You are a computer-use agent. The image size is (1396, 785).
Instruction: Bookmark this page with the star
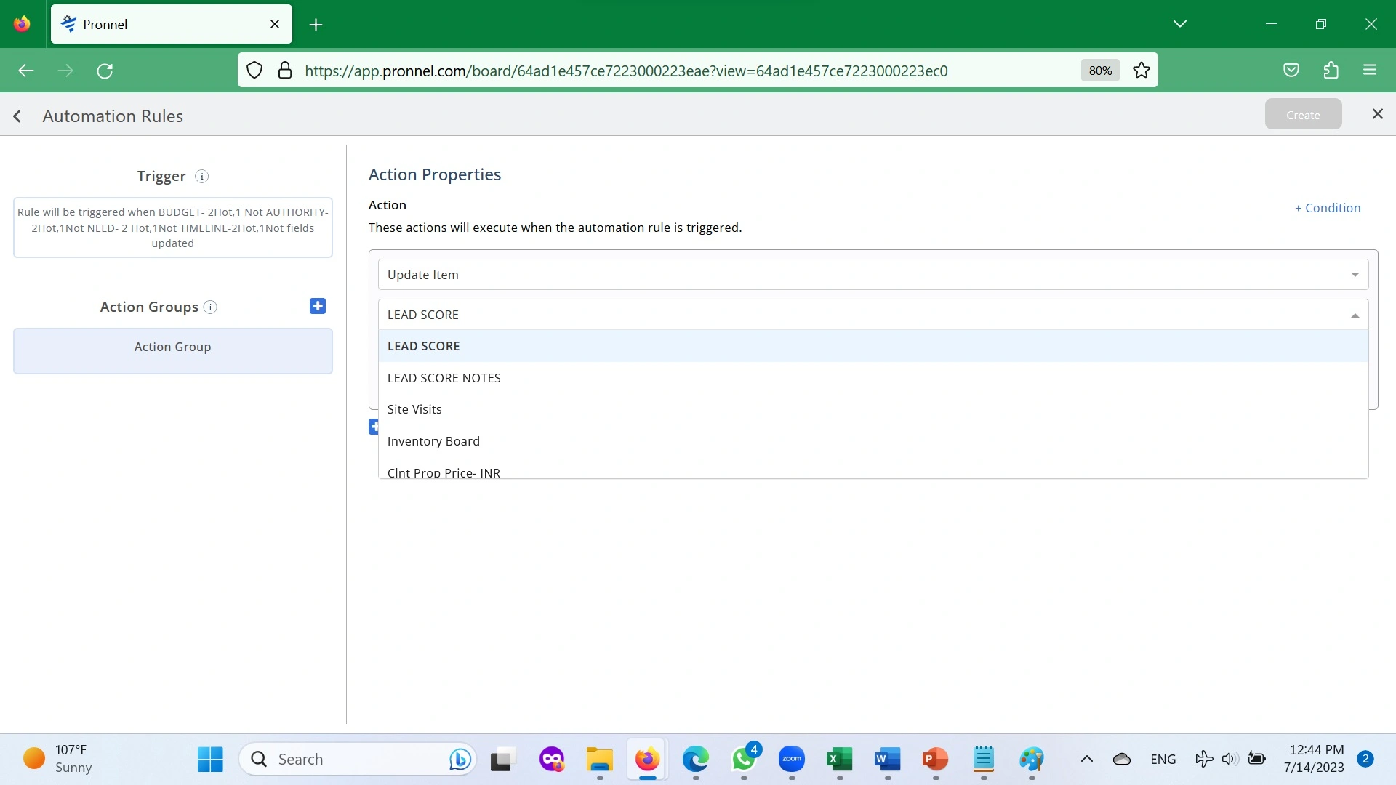tap(1142, 71)
